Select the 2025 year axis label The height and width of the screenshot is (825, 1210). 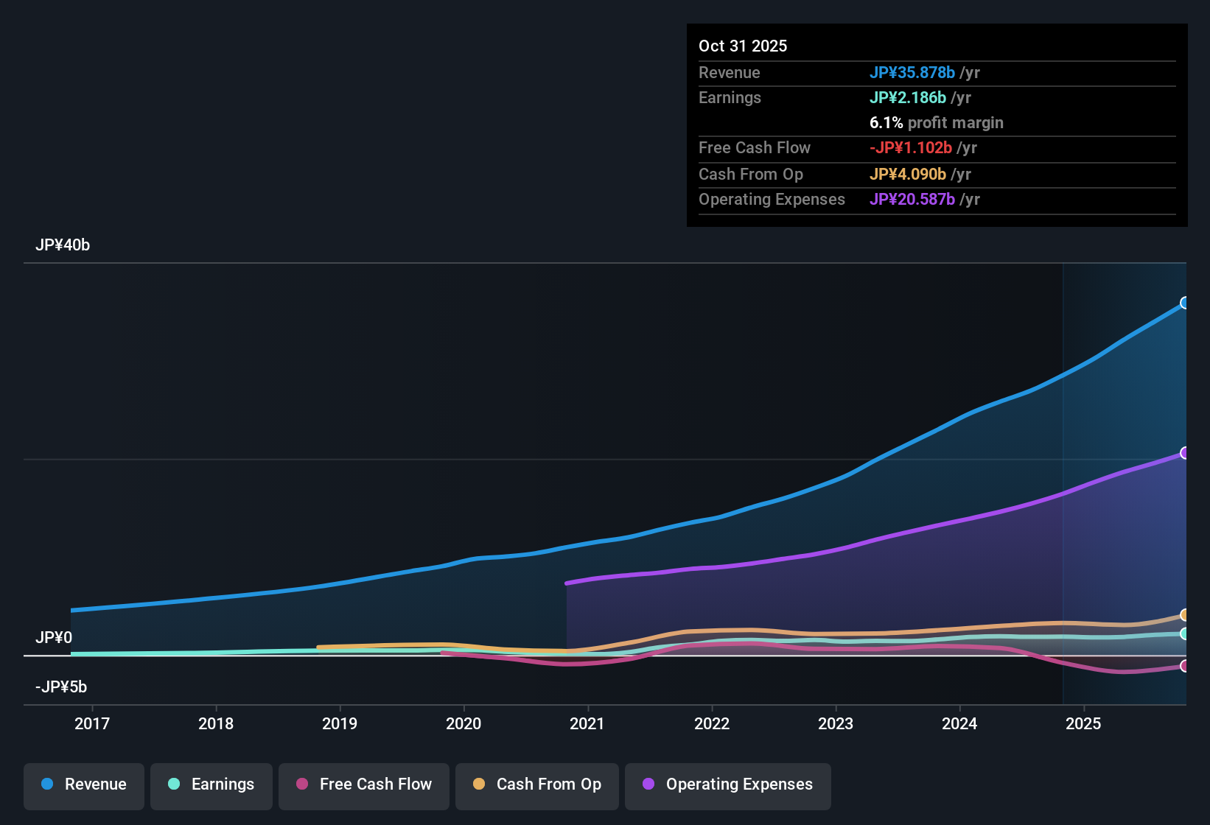click(x=1083, y=724)
